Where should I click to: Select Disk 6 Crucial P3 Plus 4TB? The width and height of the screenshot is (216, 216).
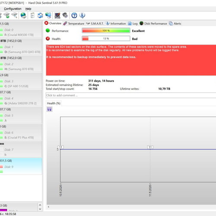click(x=21, y=132)
